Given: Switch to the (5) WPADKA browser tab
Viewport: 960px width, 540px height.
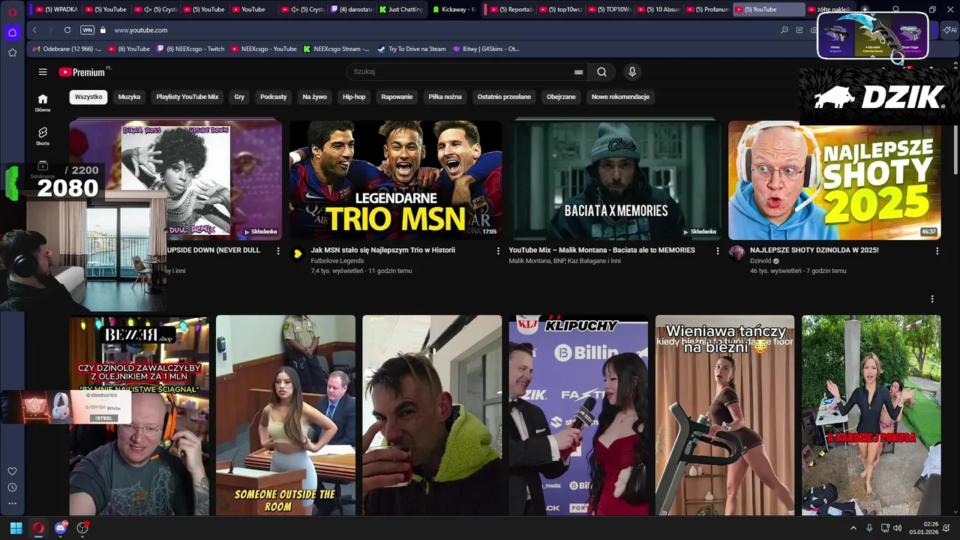Looking at the screenshot, I should point(56,10).
